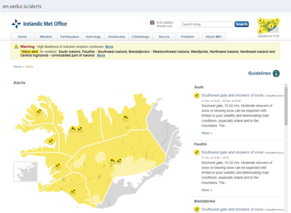Click the Westfjords snow alert marker on map
Screen dimensions: 291x213
39,112
